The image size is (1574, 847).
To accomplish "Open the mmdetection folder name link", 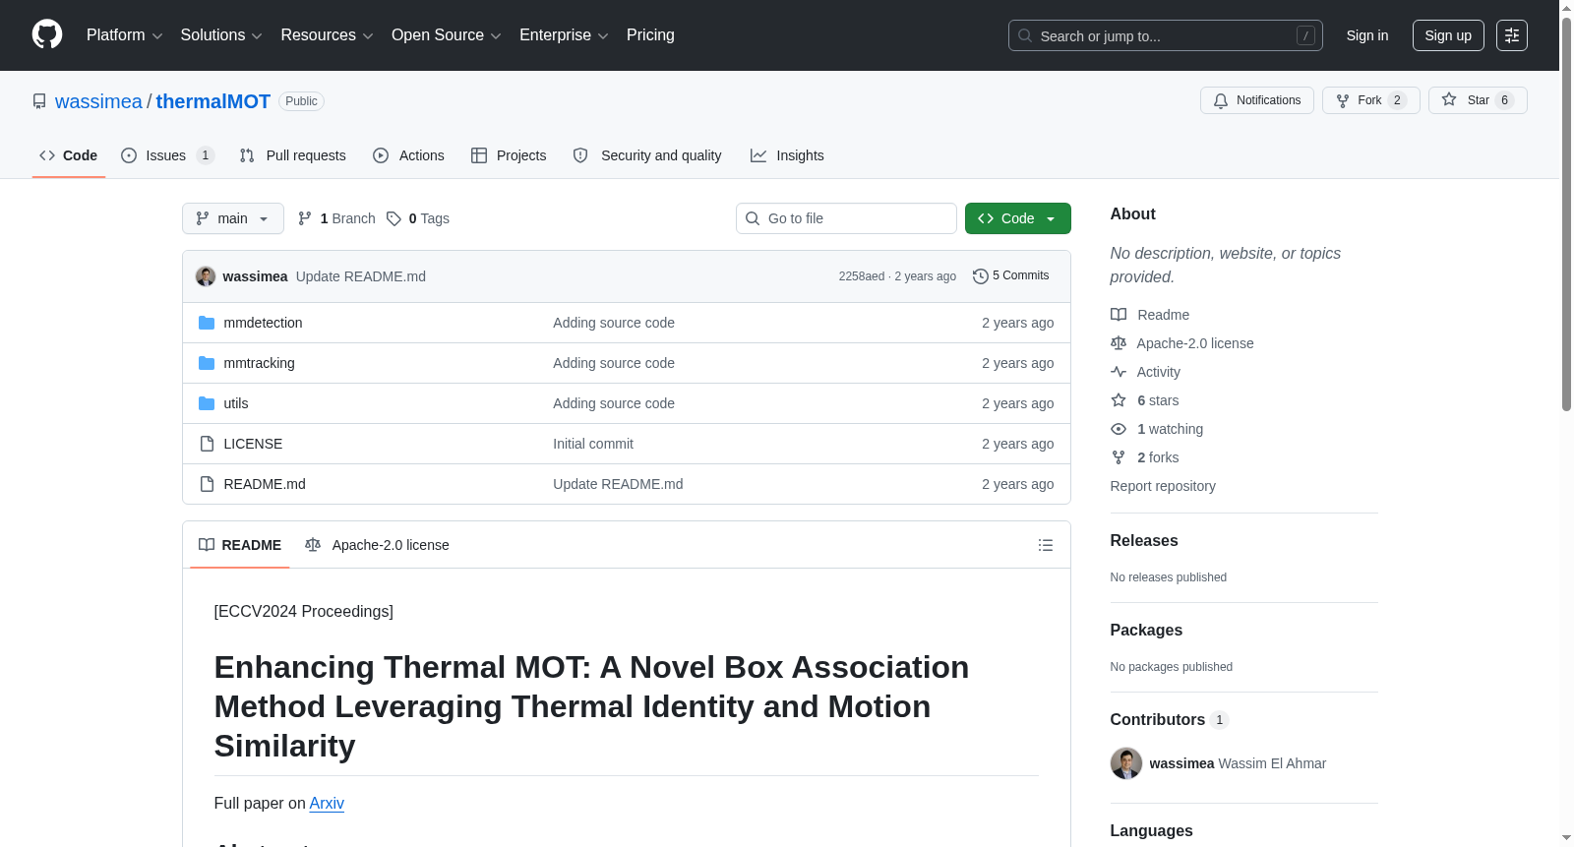I will pyautogui.click(x=263, y=323).
